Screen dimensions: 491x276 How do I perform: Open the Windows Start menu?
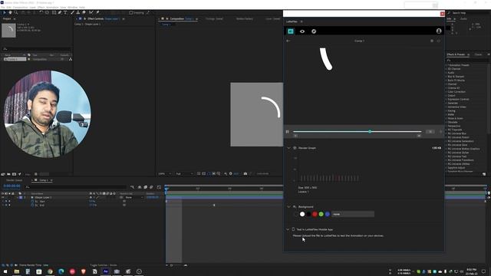pos(5,271)
